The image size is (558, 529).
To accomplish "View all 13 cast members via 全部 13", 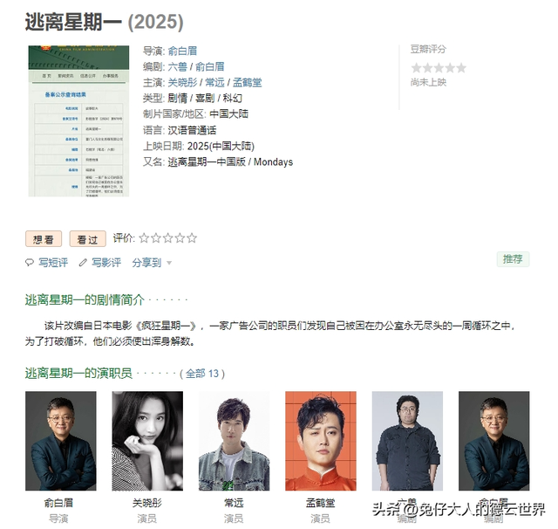I will pos(201,374).
